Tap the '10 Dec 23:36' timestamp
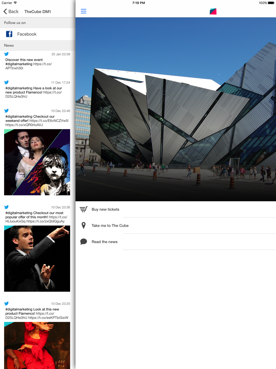276x369 pixels. [60, 207]
